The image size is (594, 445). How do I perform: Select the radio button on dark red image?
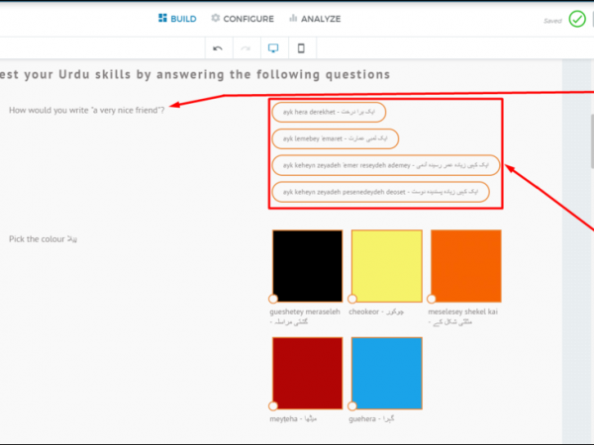[273, 405]
